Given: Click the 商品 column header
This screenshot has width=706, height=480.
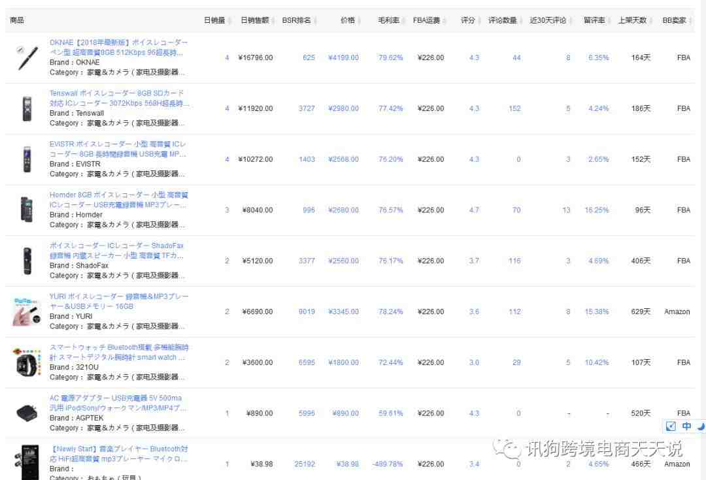Looking at the screenshot, I should pos(16,20).
